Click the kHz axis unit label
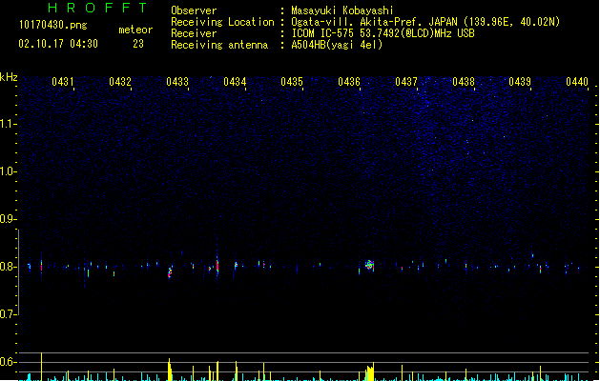 coord(9,77)
